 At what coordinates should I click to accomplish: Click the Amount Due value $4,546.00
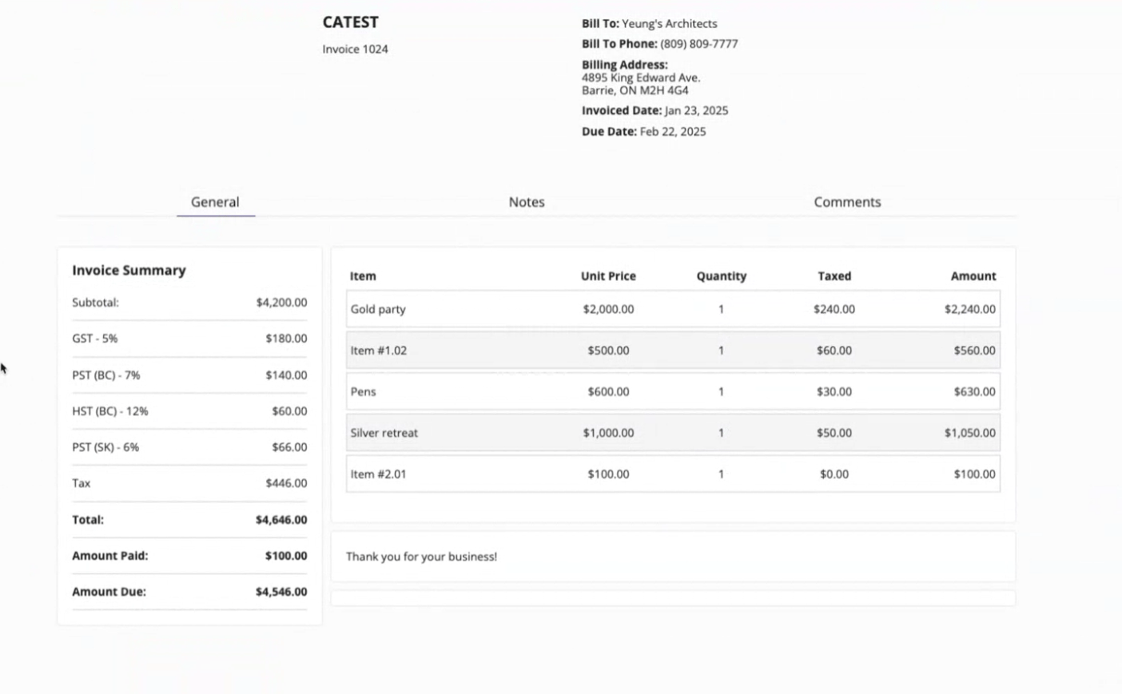(x=281, y=592)
